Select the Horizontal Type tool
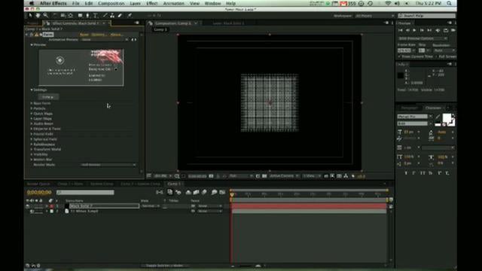This screenshot has height=271, width=482. [x=96, y=15]
